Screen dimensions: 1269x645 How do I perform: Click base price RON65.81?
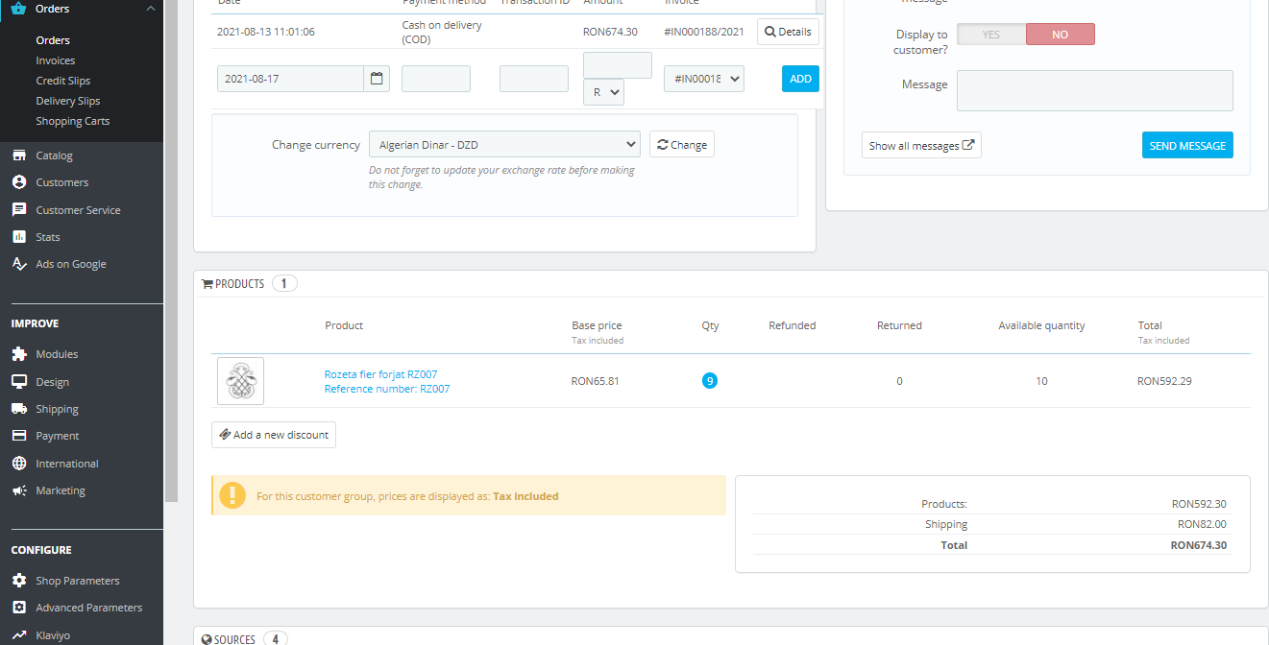coord(596,381)
